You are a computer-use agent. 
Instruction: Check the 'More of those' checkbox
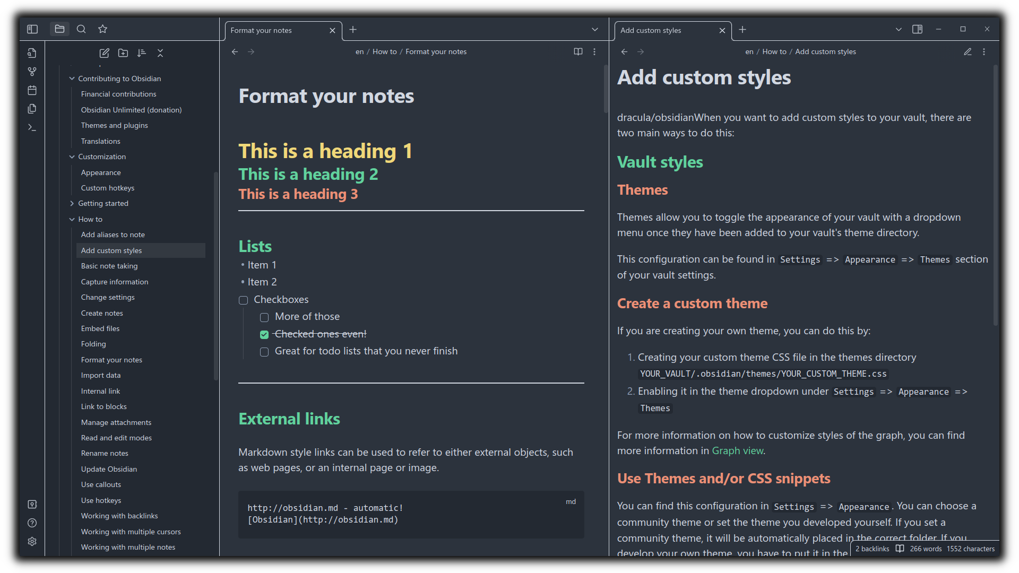pos(264,317)
